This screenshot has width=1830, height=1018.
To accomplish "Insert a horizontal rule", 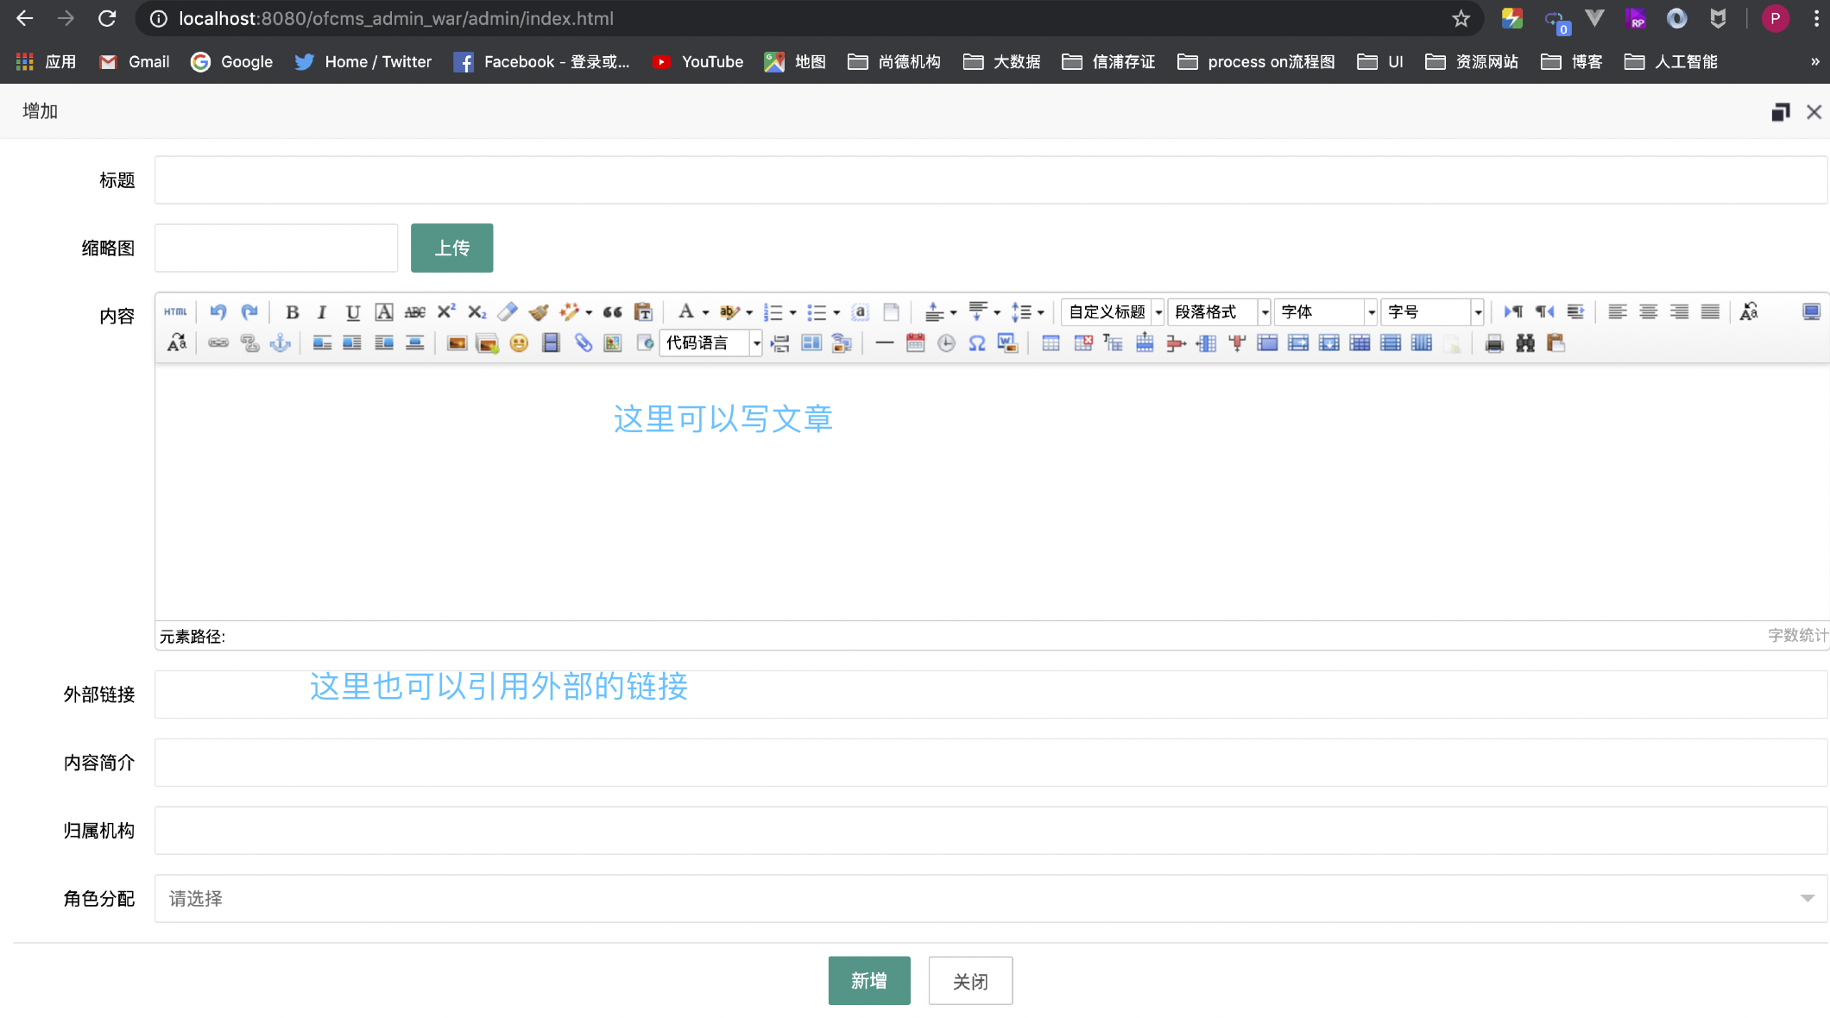I will (x=883, y=342).
